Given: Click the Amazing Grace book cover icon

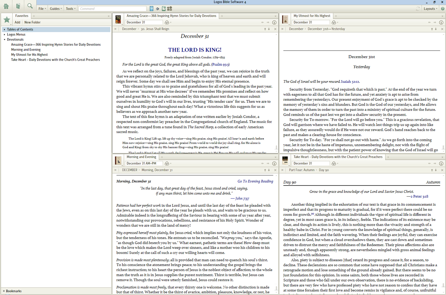Looking at the screenshot, I should [118, 19].
